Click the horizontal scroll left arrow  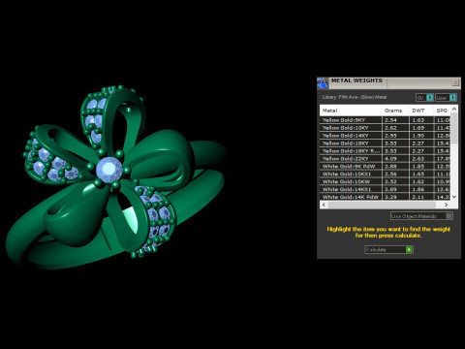tap(324, 205)
